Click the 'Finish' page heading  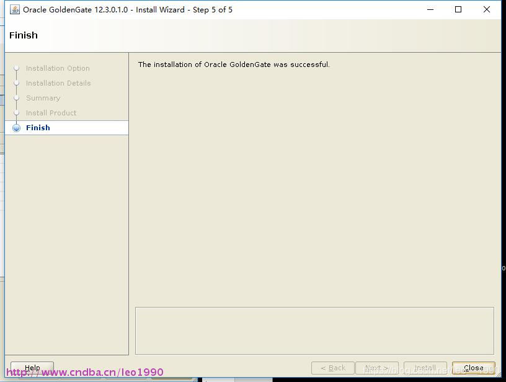click(x=24, y=35)
